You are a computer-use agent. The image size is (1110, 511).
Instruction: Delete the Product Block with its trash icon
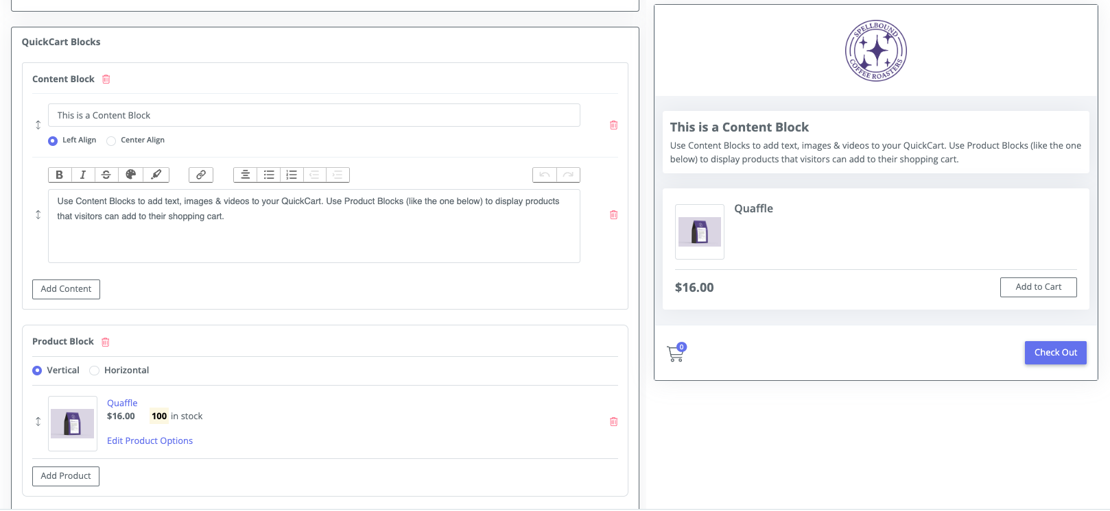pyautogui.click(x=106, y=342)
